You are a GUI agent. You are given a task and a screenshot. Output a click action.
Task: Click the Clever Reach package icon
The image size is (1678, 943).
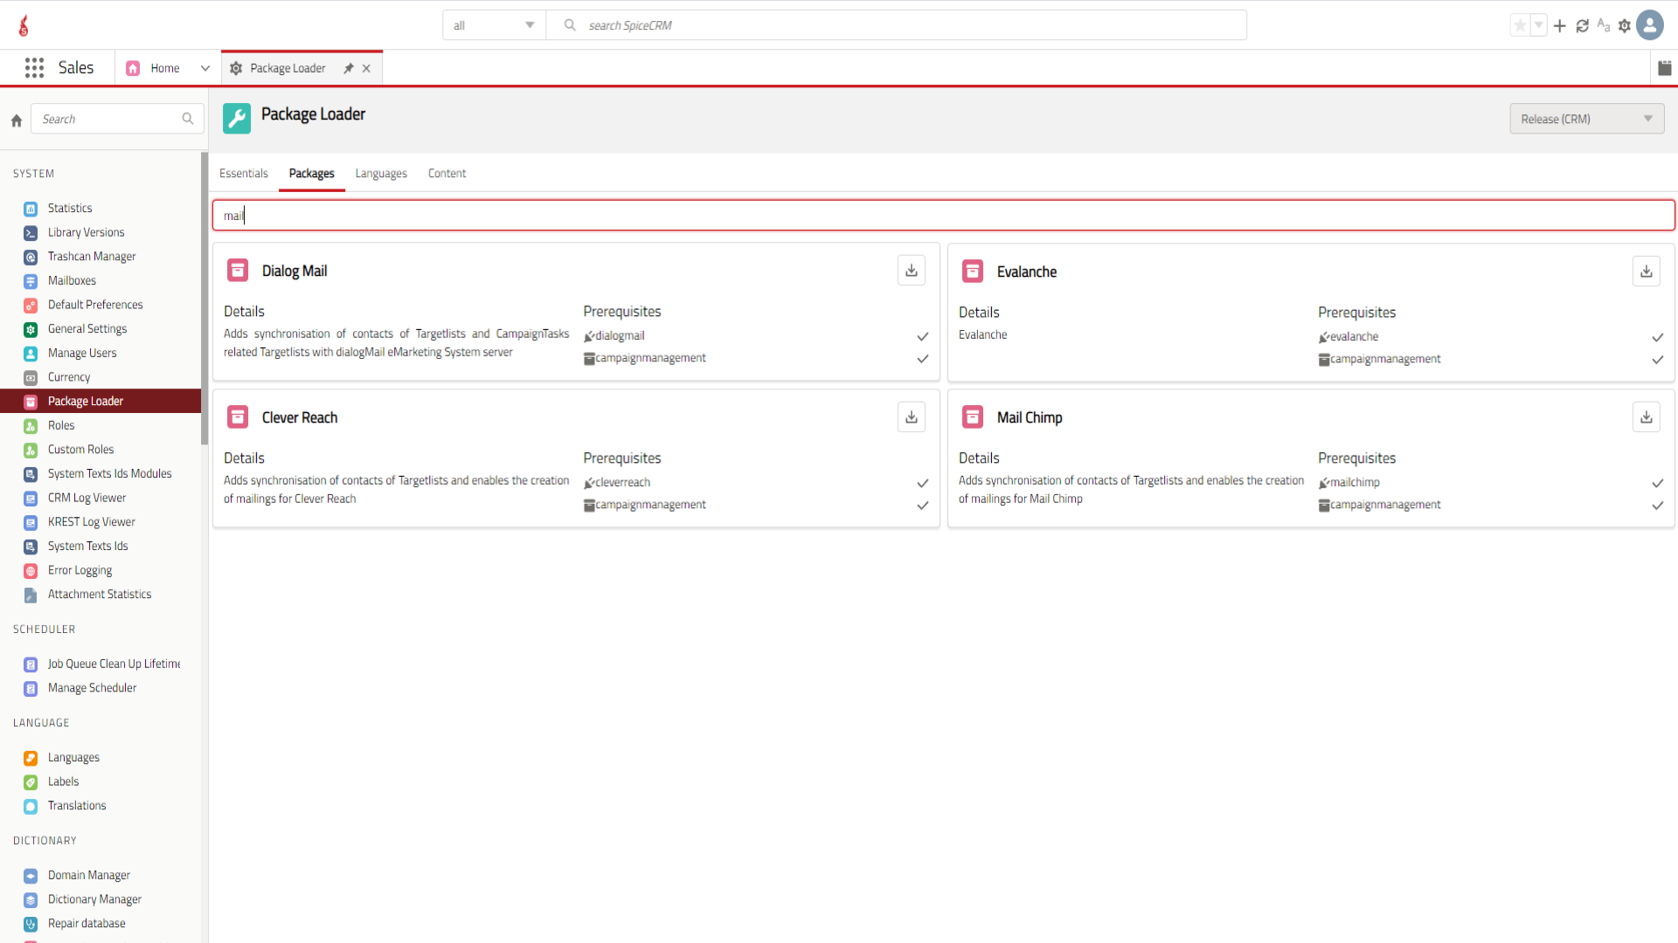(238, 417)
